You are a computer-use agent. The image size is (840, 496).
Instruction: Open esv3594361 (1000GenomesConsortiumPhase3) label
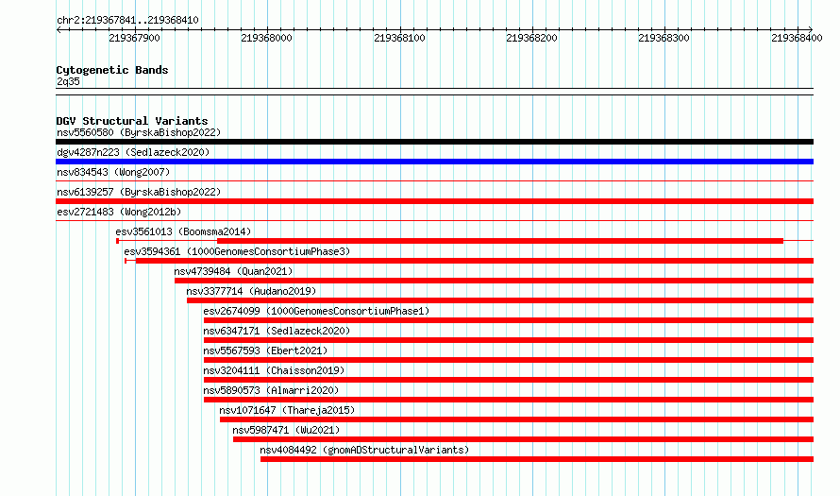[x=237, y=251]
